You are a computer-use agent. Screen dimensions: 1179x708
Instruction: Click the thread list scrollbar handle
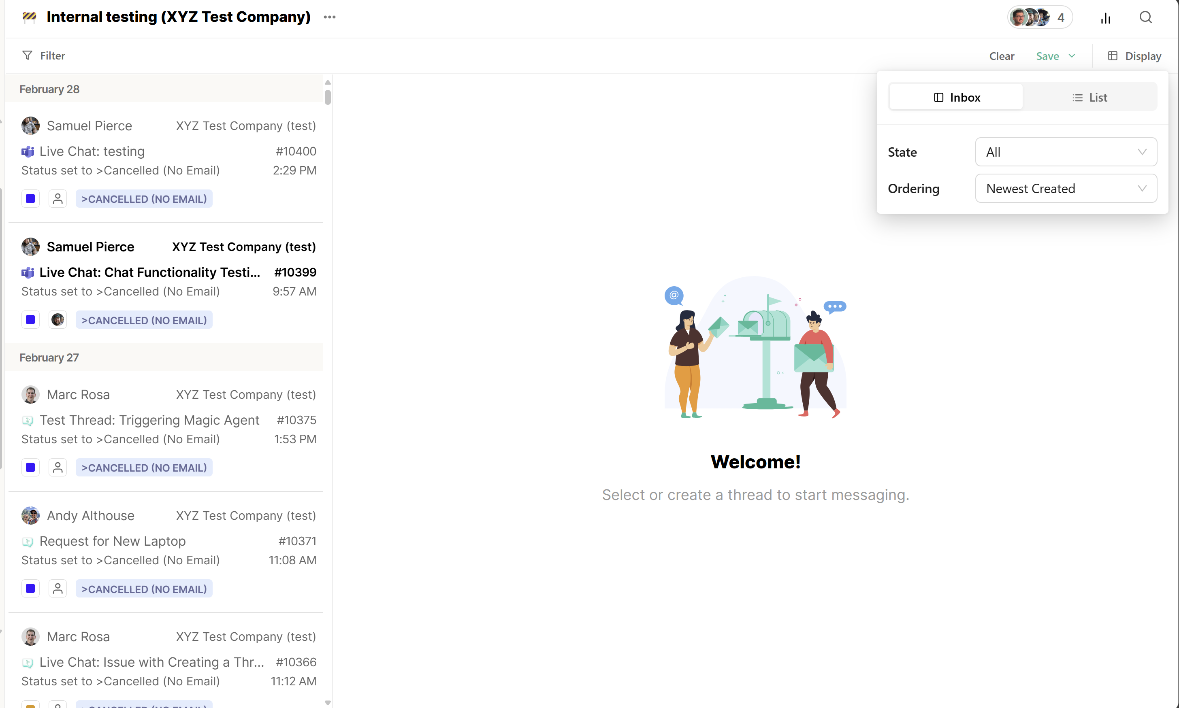coord(327,97)
